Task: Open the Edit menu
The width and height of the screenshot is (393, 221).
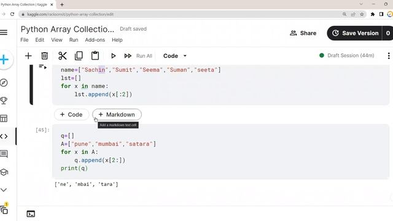Action: (x=39, y=40)
